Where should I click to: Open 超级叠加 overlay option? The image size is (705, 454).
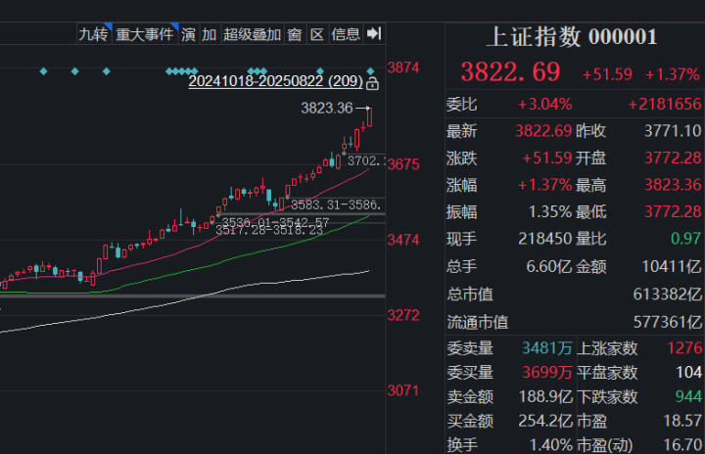[253, 34]
